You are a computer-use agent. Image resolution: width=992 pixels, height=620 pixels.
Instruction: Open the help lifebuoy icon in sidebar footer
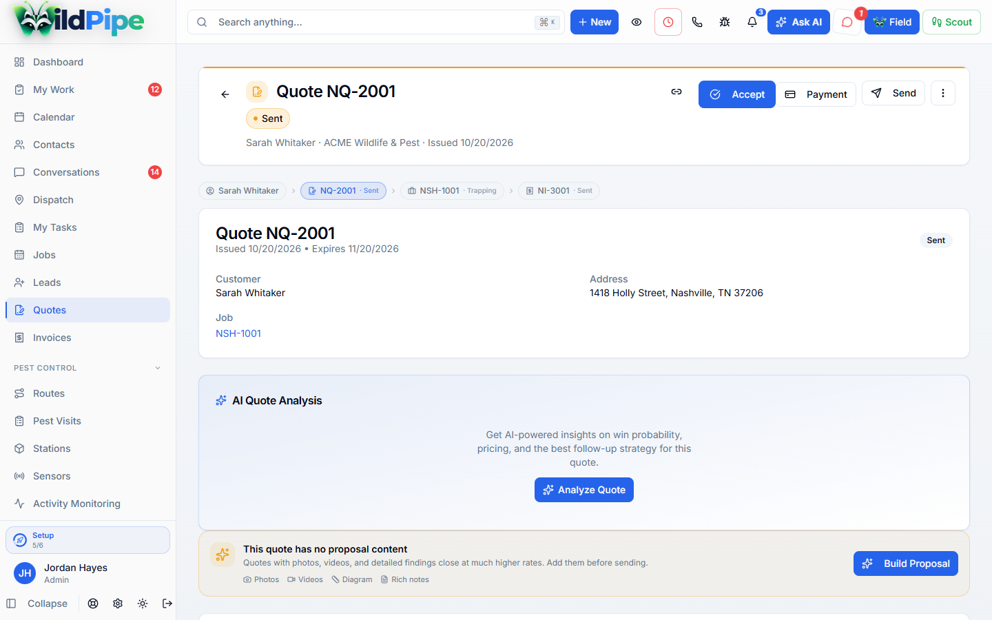pos(93,603)
